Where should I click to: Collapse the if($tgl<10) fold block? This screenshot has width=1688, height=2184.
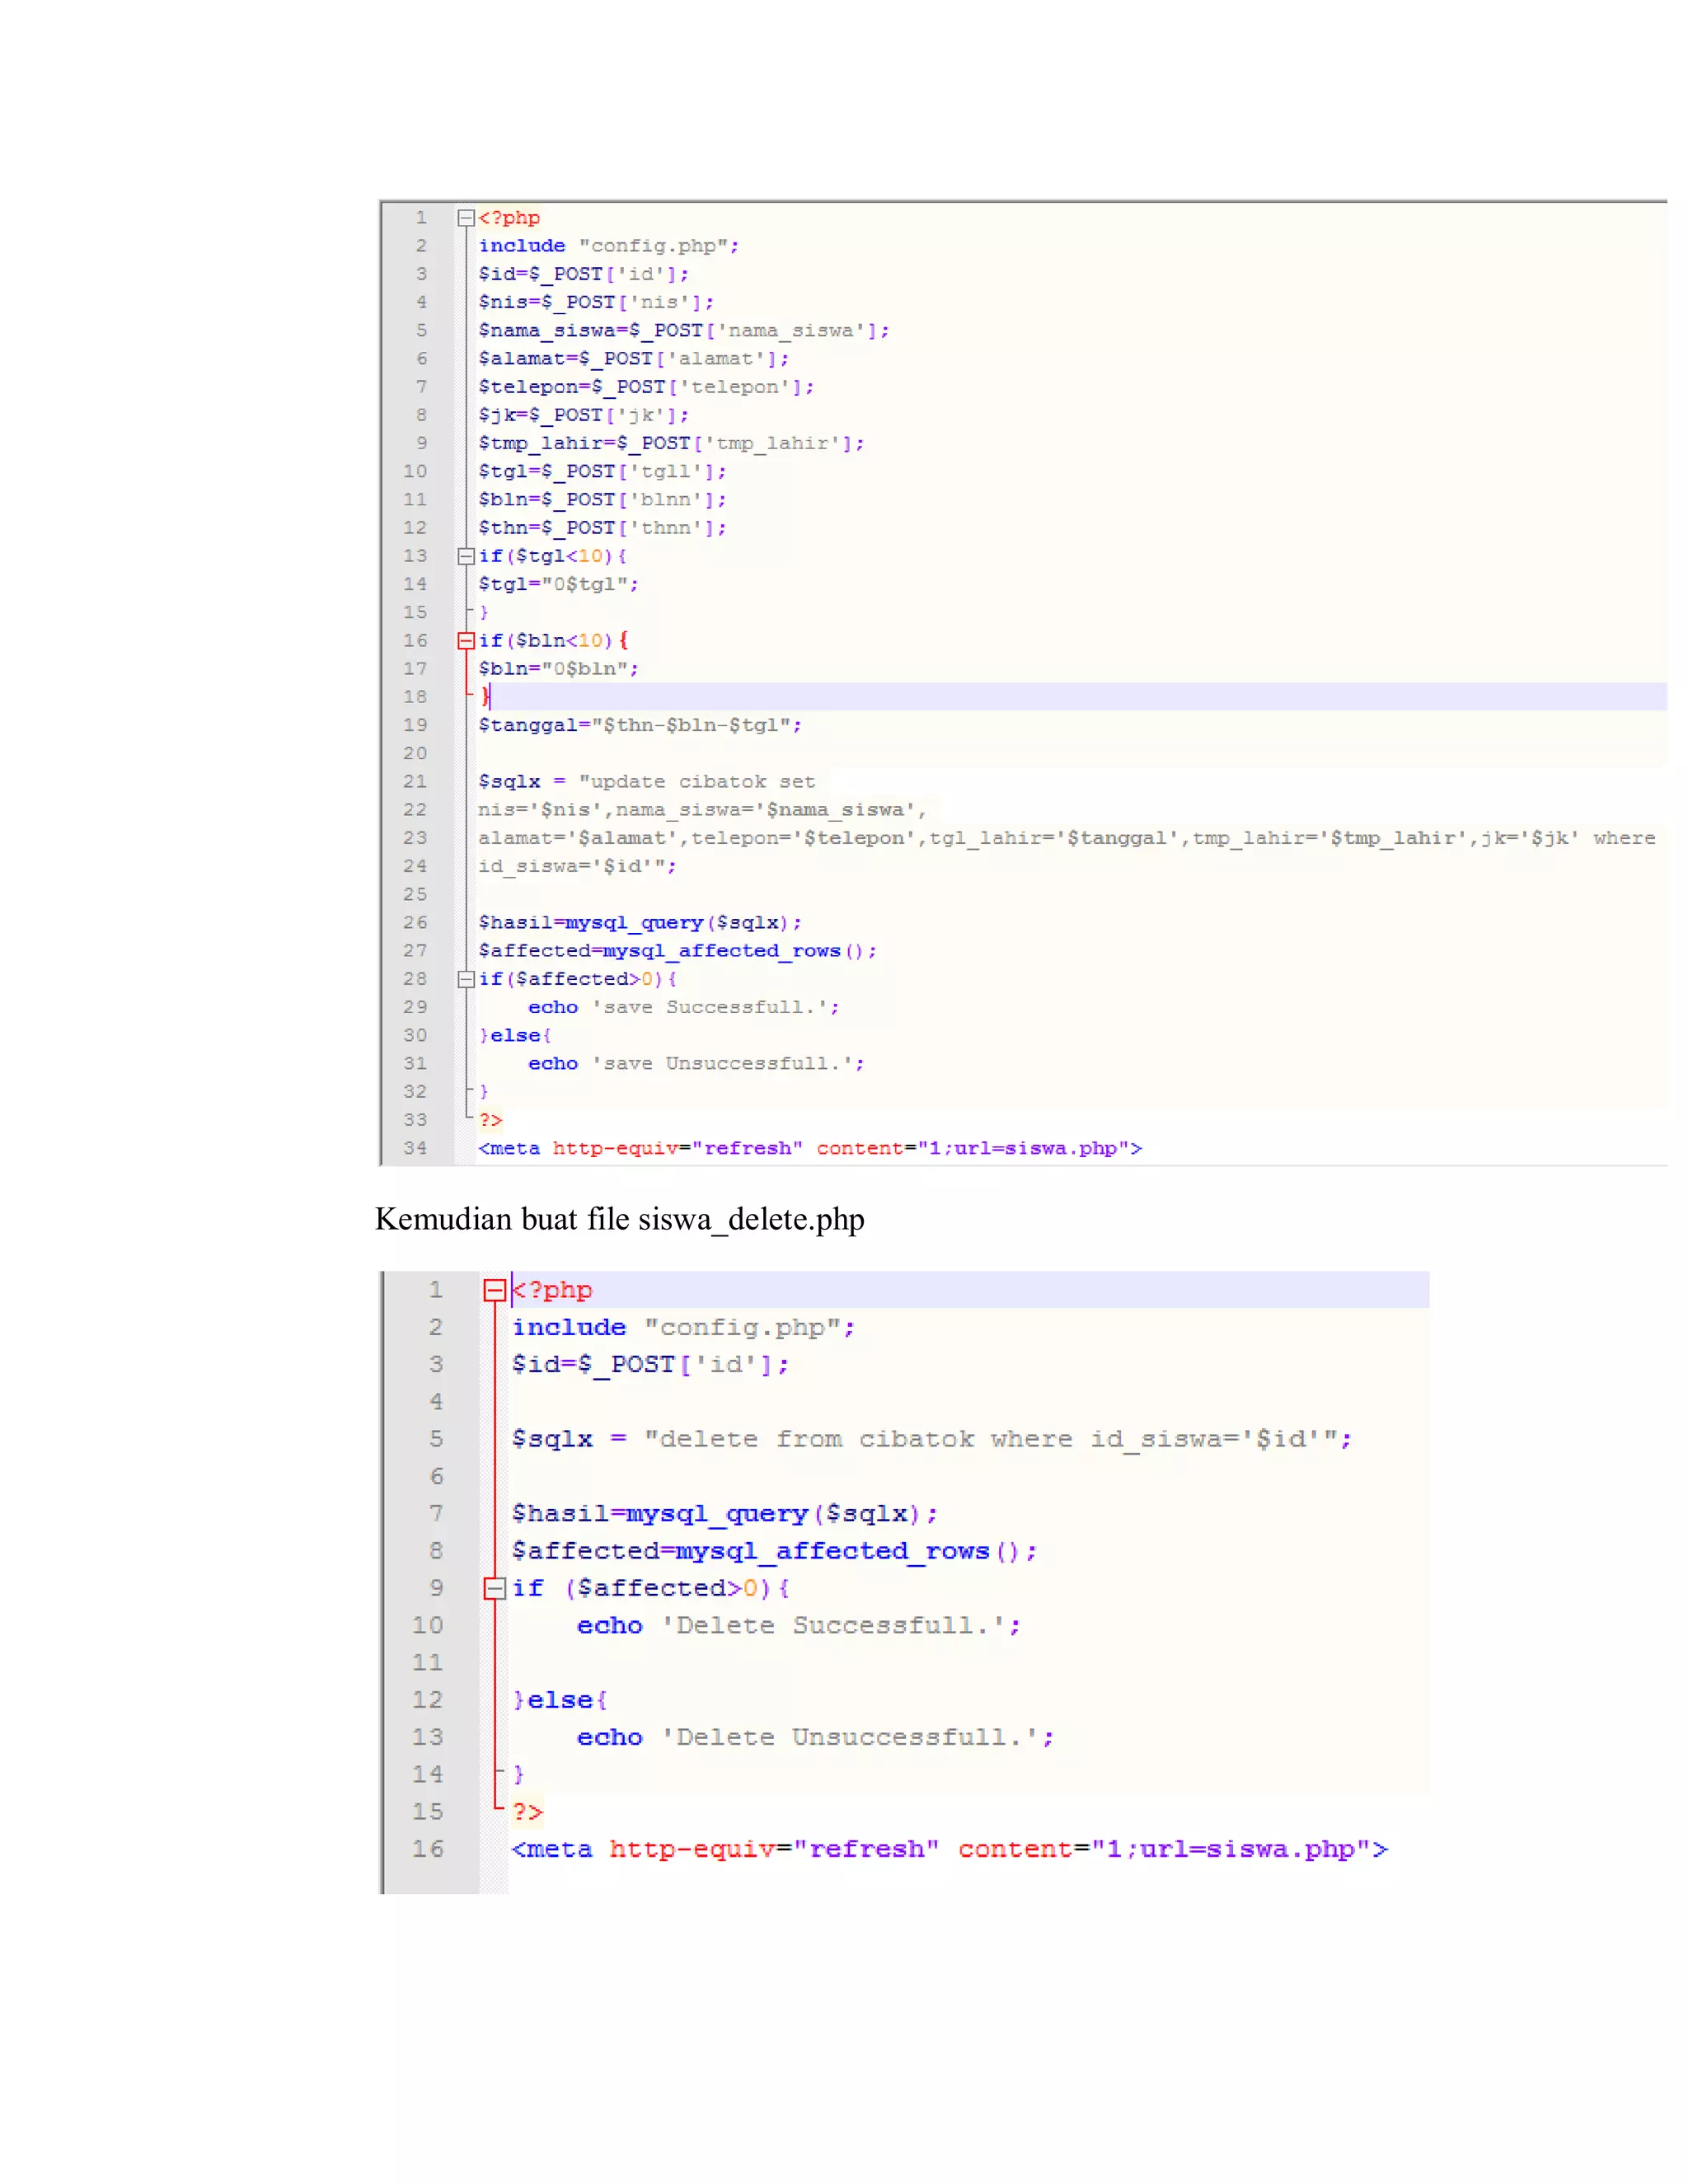(465, 556)
